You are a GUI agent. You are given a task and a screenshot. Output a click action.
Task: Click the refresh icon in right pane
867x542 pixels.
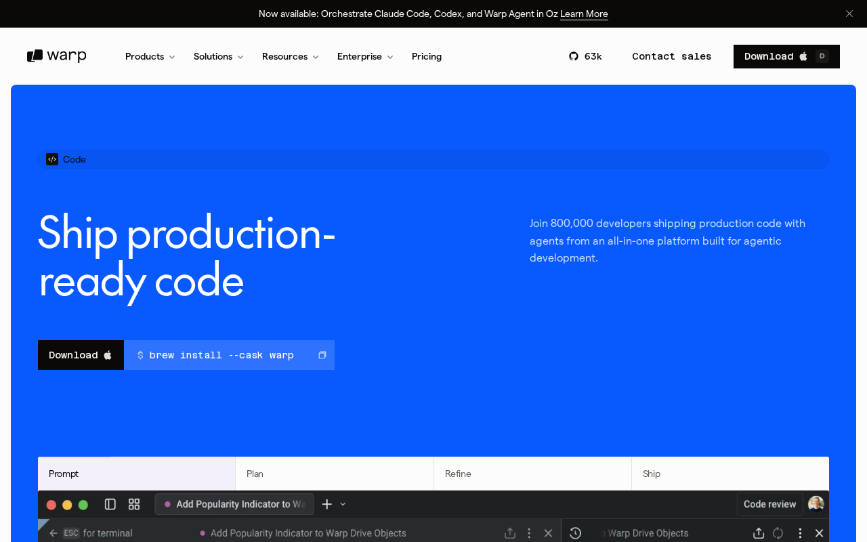click(x=778, y=533)
